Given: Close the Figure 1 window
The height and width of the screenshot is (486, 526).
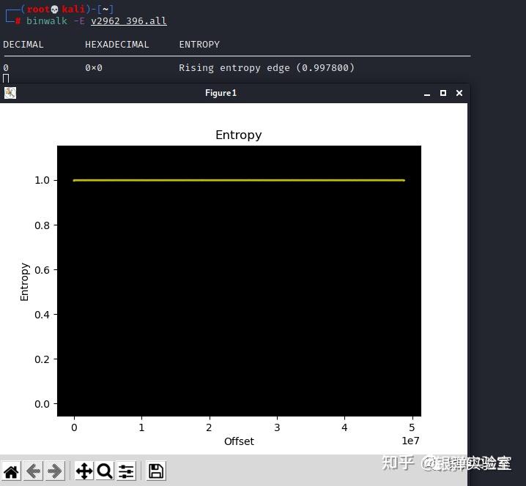Looking at the screenshot, I should click(459, 93).
